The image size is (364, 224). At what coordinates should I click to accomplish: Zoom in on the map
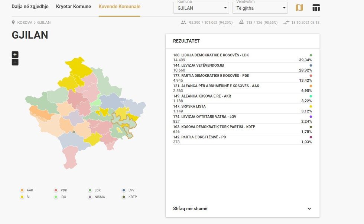click(x=15, y=55)
